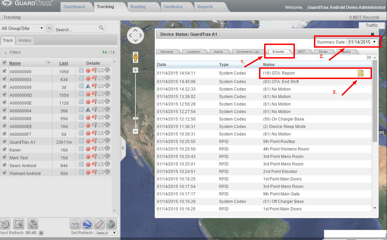Open the Reports tab
This screenshot has height=240, width=387.
(x=205, y=7)
